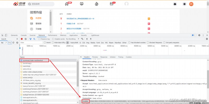Click the orange compose post icon
This screenshot has height=104, width=209.
(x=191, y=4)
